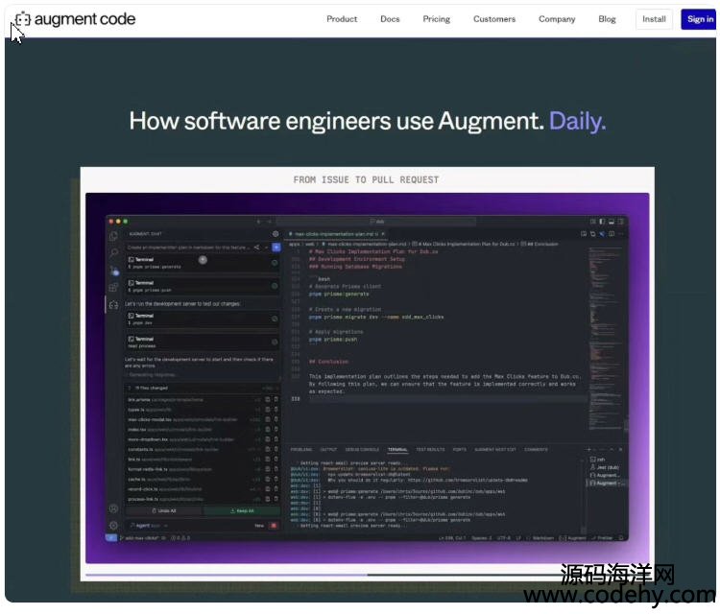Click the trash icon in types.ts row
The width and height of the screenshot is (720, 614).
pos(276,410)
